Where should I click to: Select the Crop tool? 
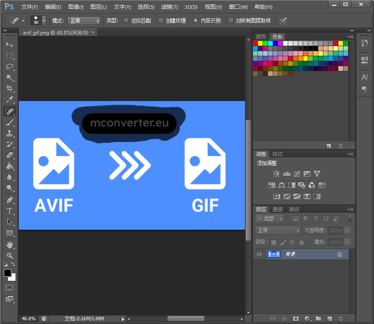(10, 88)
